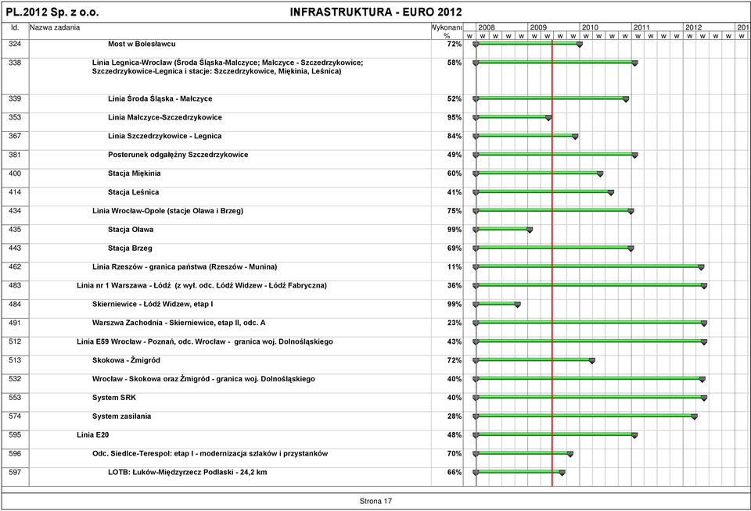
Task: Click end marker of Stacja Oława bar
Action: coord(530,230)
